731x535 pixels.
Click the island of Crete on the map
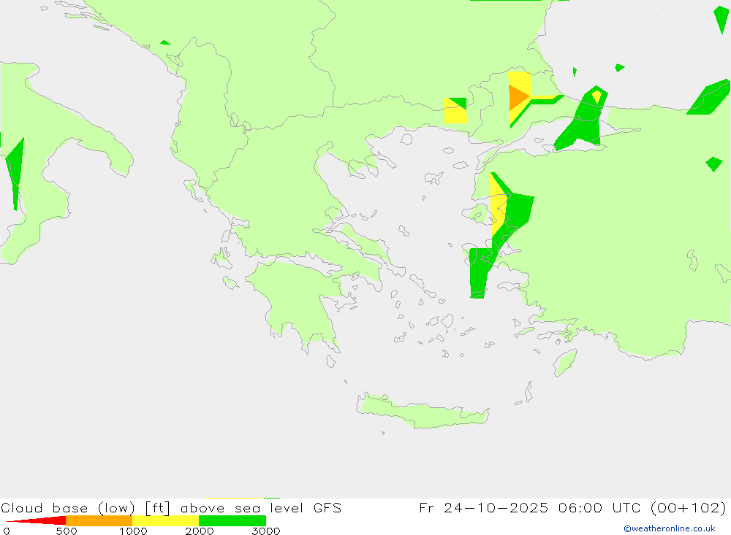(x=422, y=412)
